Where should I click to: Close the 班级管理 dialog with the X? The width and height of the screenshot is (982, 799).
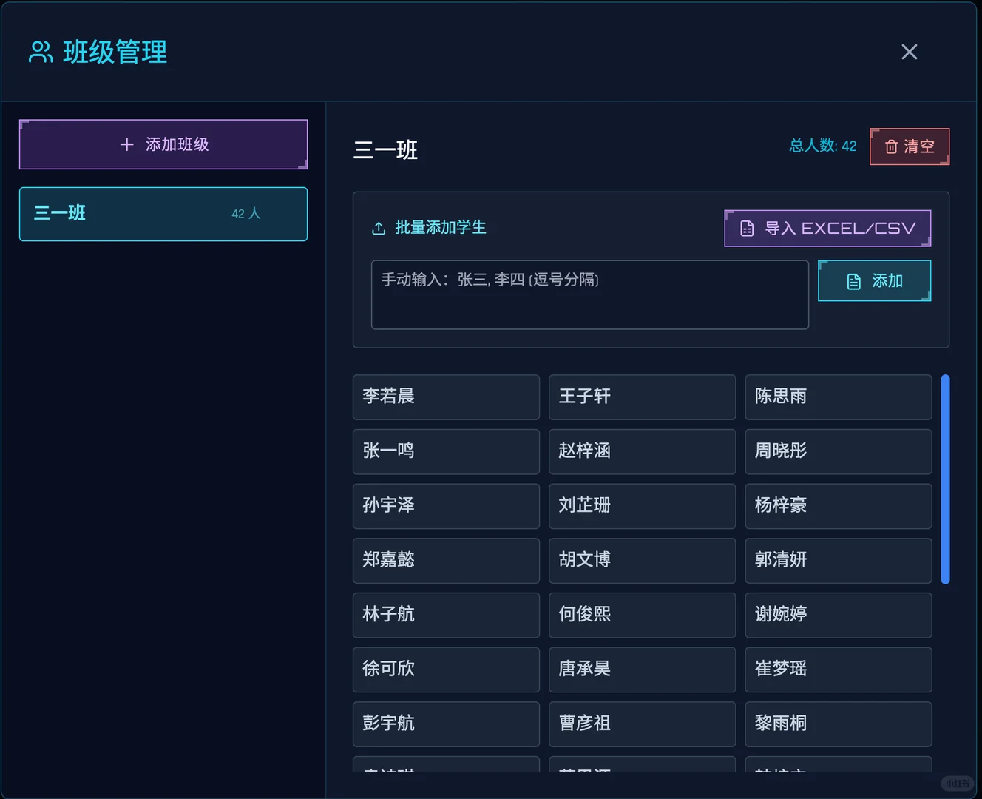909,52
